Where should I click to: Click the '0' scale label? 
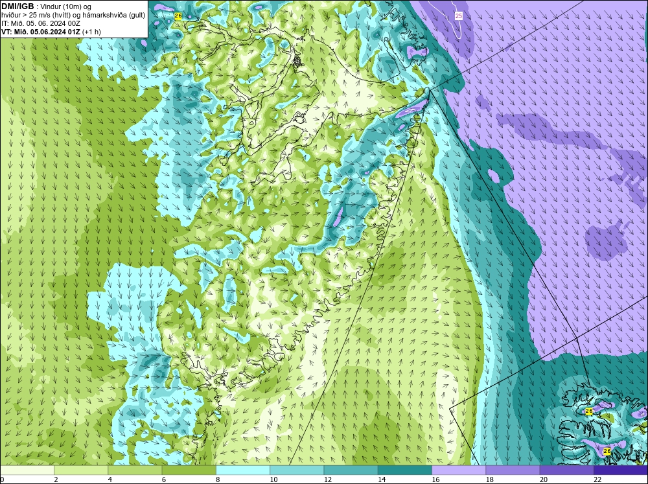(2, 479)
